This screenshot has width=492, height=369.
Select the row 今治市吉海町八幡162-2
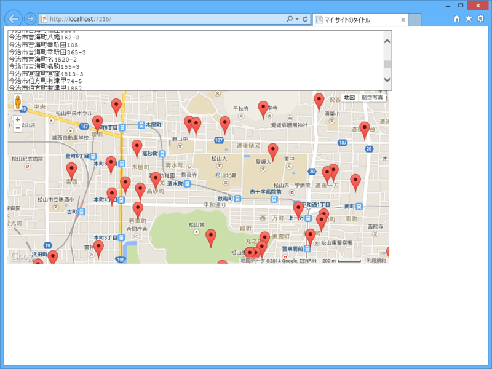coord(44,38)
